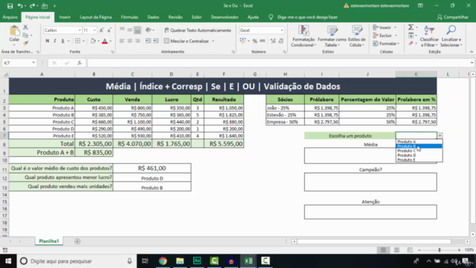This screenshot has height=268, width=476.
Task: Click the Format Painter brush icon
Action: [26, 43]
